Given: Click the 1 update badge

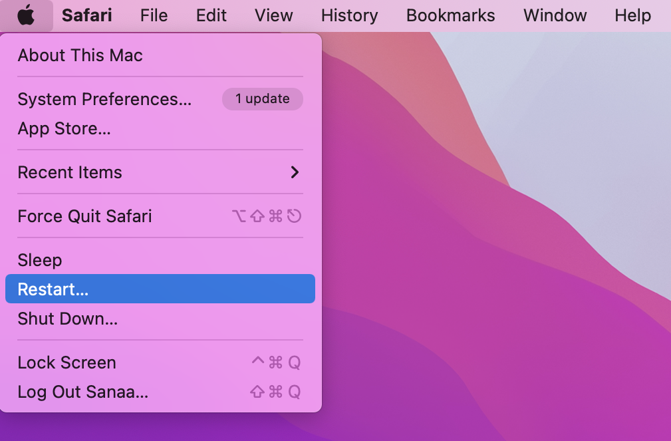Looking at the screenshot, I should 262,99.
